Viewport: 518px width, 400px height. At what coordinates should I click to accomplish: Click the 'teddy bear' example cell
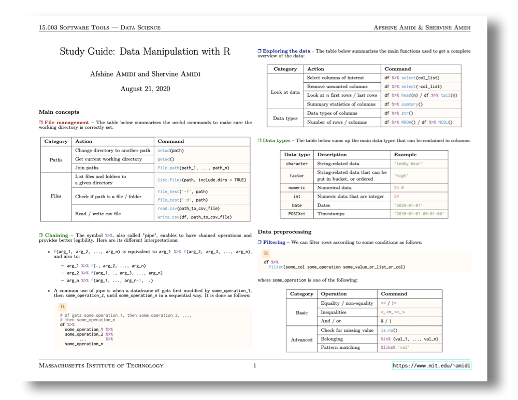pyautogui.click(x=408, y=164)
